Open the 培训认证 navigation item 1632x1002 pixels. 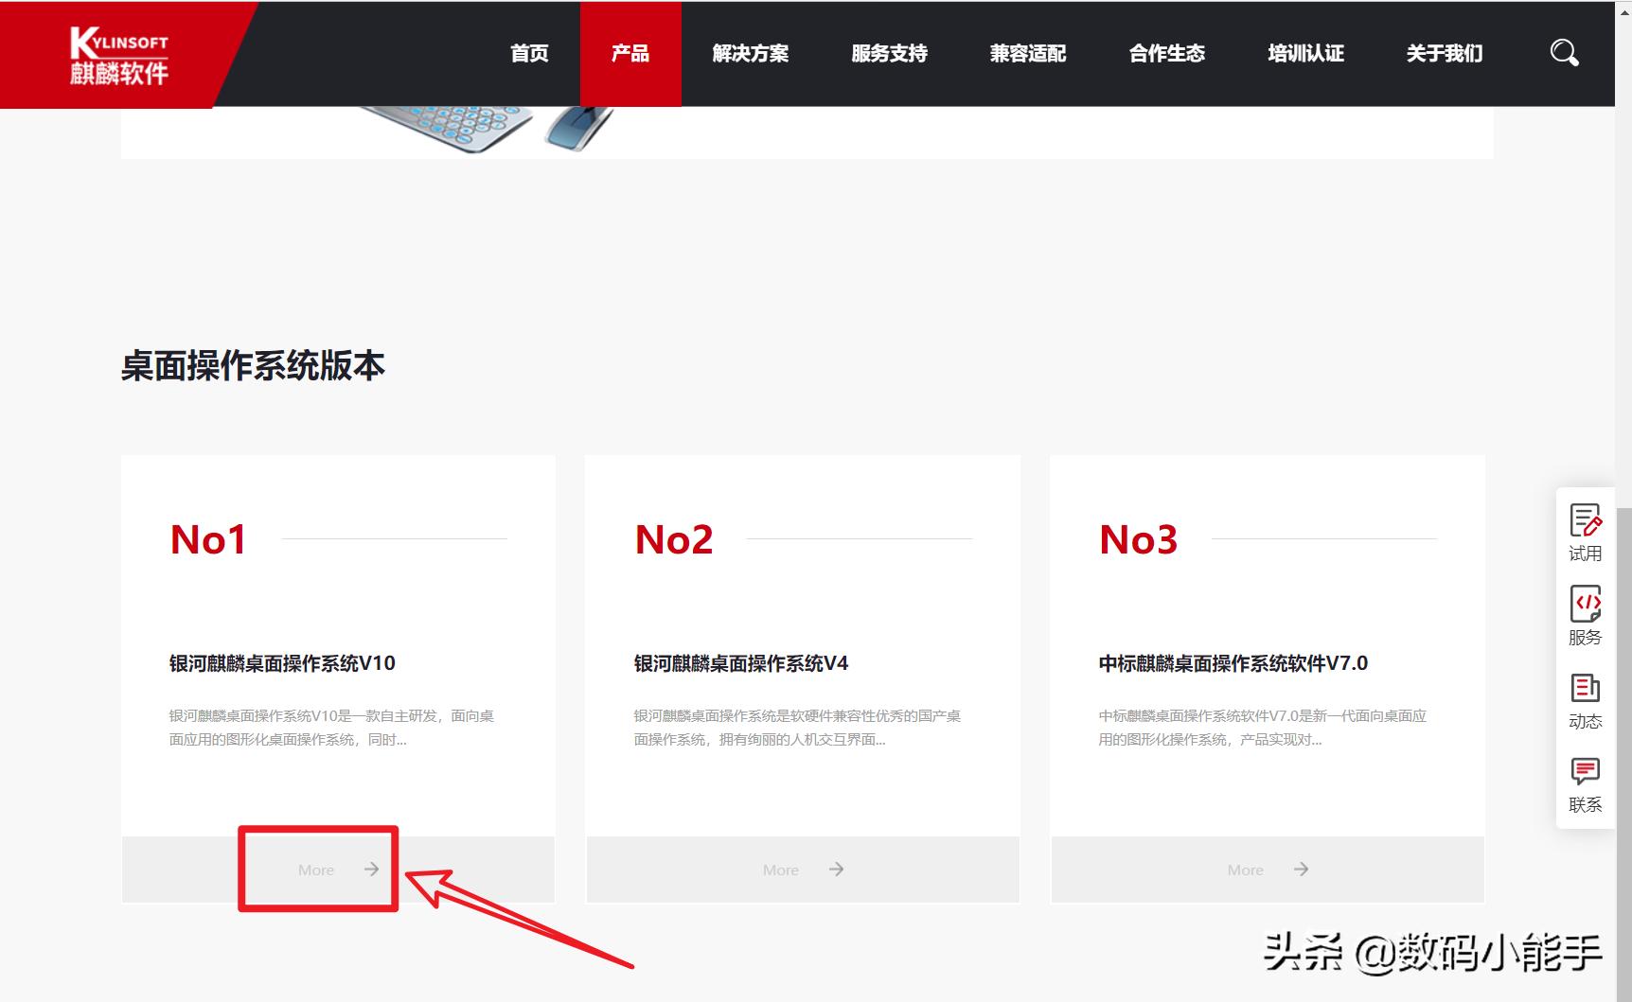tap(1305, 54)
